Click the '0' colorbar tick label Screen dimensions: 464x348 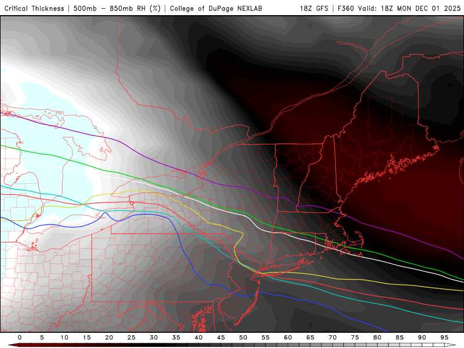tap(20, 338)
